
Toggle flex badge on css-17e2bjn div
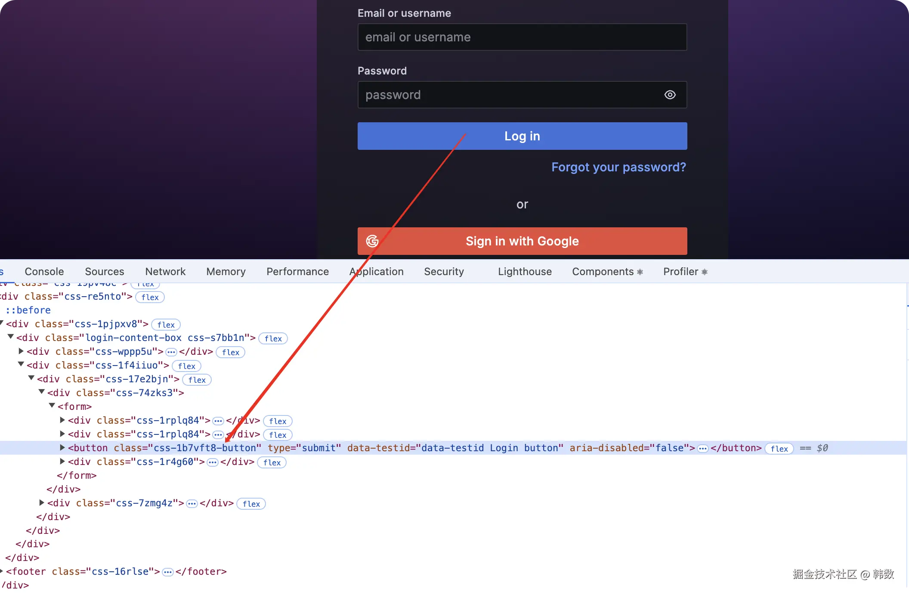pos(197,380)
